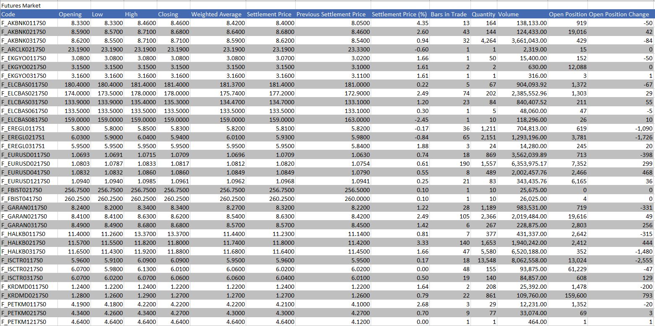Click quantity 5,580 cell

click(x=484, y=252)
